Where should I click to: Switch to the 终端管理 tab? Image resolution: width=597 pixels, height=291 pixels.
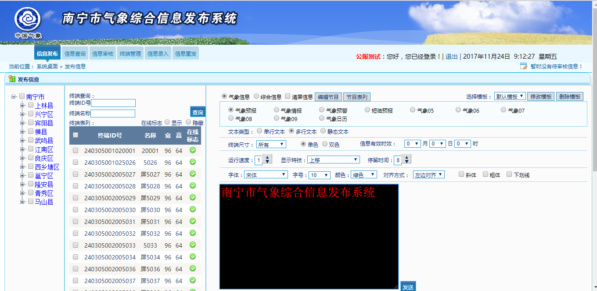point(130,53)
